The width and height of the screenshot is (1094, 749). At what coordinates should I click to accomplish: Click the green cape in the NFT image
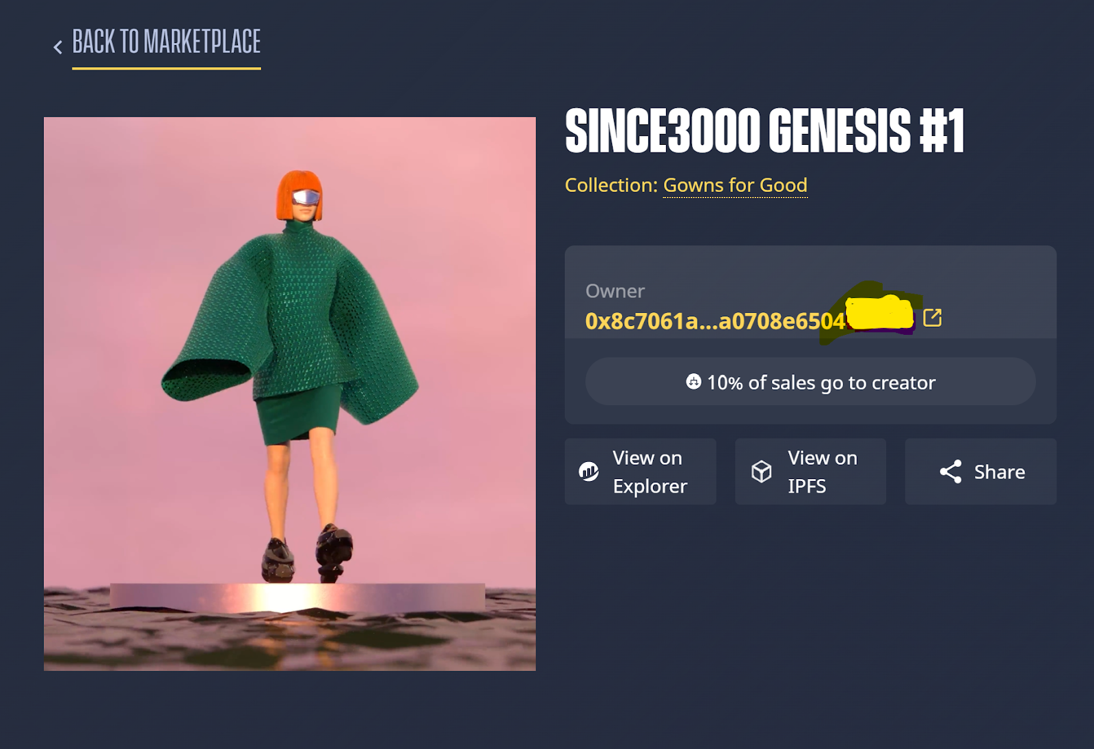(x=290, y=328)
